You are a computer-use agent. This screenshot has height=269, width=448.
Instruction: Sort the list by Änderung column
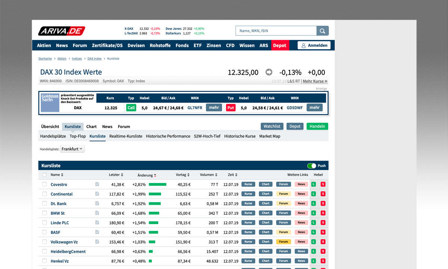(x=147, y=175)
